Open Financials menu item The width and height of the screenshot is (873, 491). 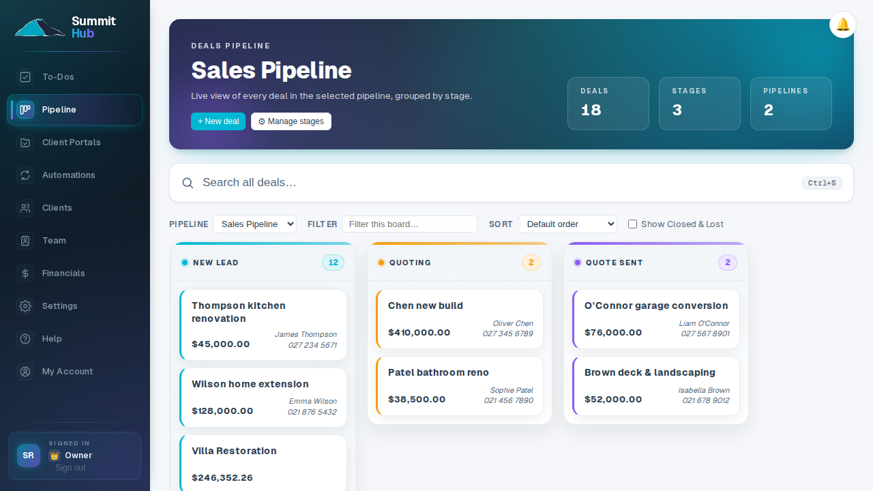74,273
